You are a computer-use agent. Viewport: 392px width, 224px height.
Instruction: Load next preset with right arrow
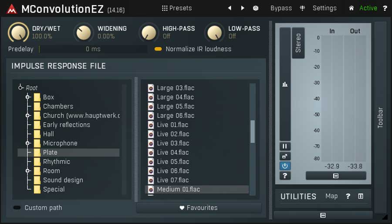tap(242, 8)
